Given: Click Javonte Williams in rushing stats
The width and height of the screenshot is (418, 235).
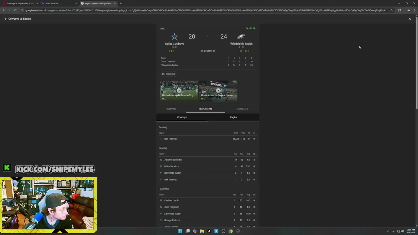Looking at the screenshot, I should pyautogui.click(x=173, y=160).
